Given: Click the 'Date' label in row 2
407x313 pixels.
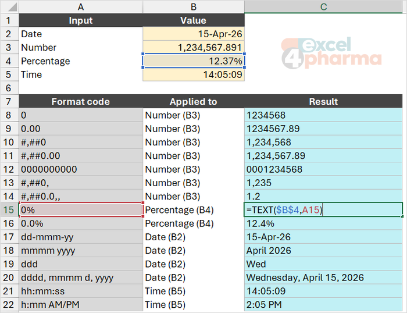Looking at the screenshot, I should (x=31, y=34).
